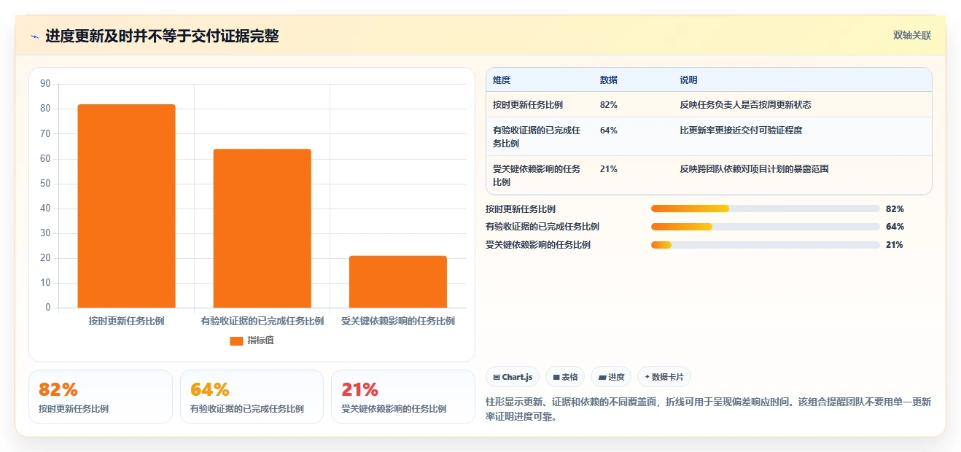Screen dimensions: 961x452
Task: Click the progress bar for 按时更新任务比例
Action: (766, 209)
